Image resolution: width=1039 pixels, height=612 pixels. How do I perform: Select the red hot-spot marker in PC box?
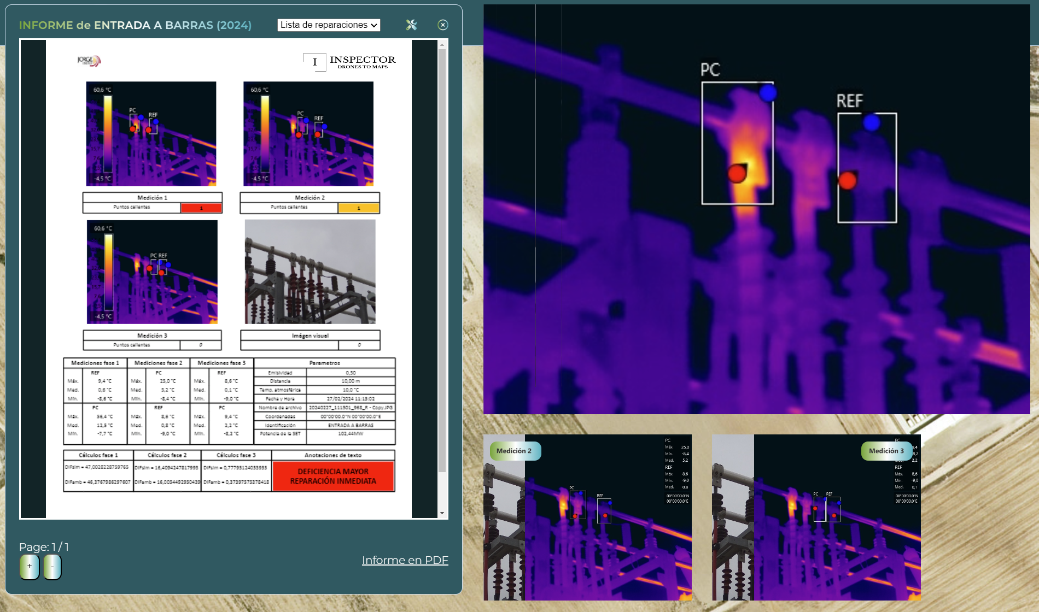[x=737, y=173]
